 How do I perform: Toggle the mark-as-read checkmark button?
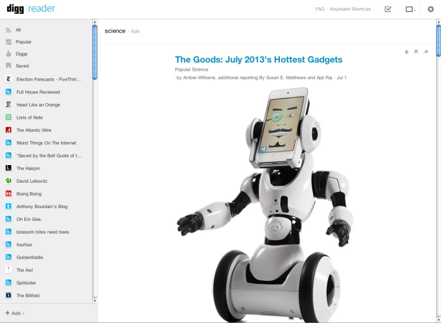click(x=388, y=9)
